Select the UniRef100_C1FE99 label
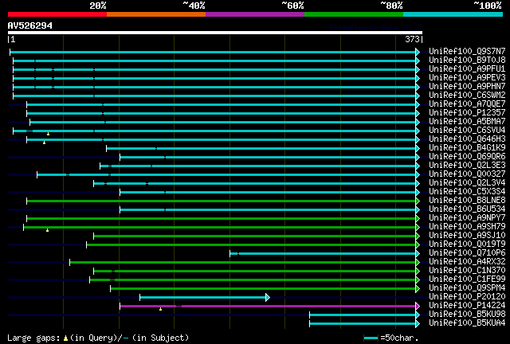This screenshot has width=510, height=344. point(467,279)
